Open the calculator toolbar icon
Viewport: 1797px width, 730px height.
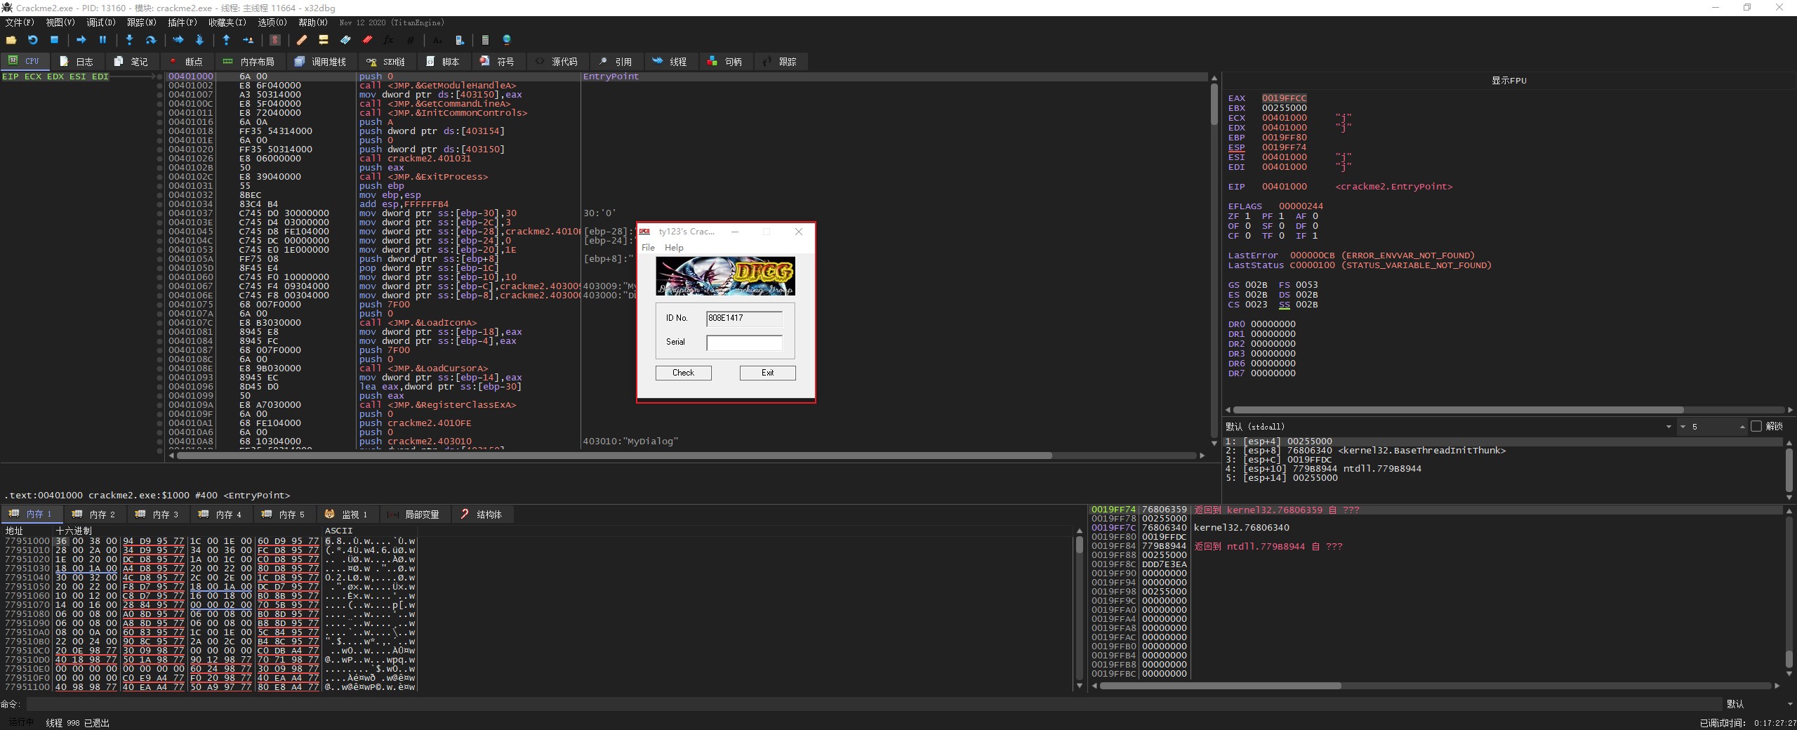(x=484, y=40)
